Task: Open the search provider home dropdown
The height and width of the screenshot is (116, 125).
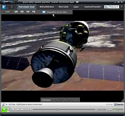Action: (106, 7)
